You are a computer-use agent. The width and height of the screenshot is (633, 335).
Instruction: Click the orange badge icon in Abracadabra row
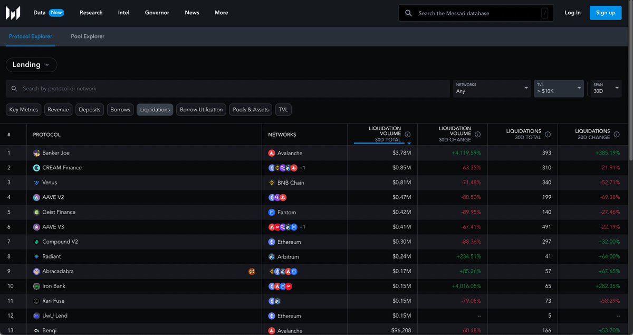[252, 271]
